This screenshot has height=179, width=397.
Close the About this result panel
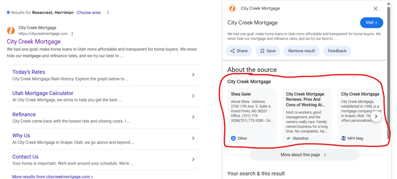pos(375,9)
